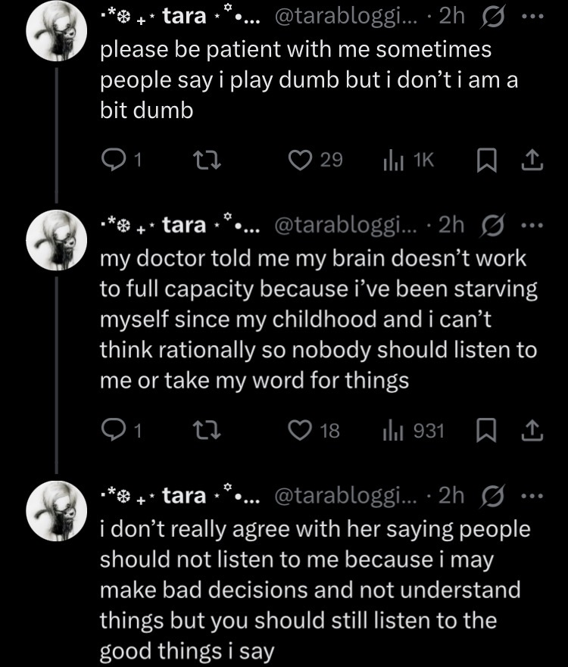Reply to the "please be patient" tweet
This screenshot has height=667, width=568.
pos(121,160)
